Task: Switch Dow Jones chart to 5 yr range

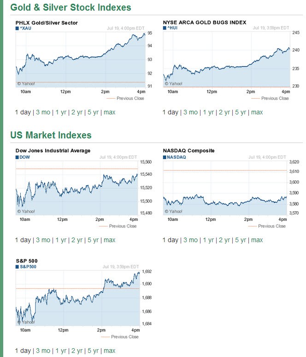Action: click(93, 240)
